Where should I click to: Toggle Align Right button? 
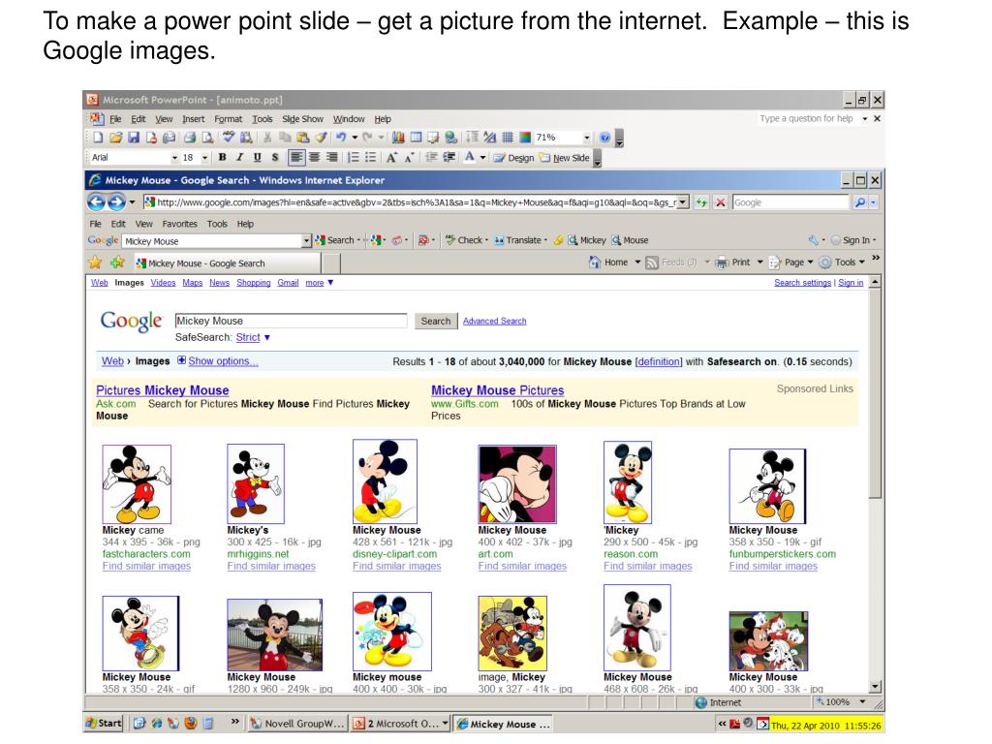331,157
